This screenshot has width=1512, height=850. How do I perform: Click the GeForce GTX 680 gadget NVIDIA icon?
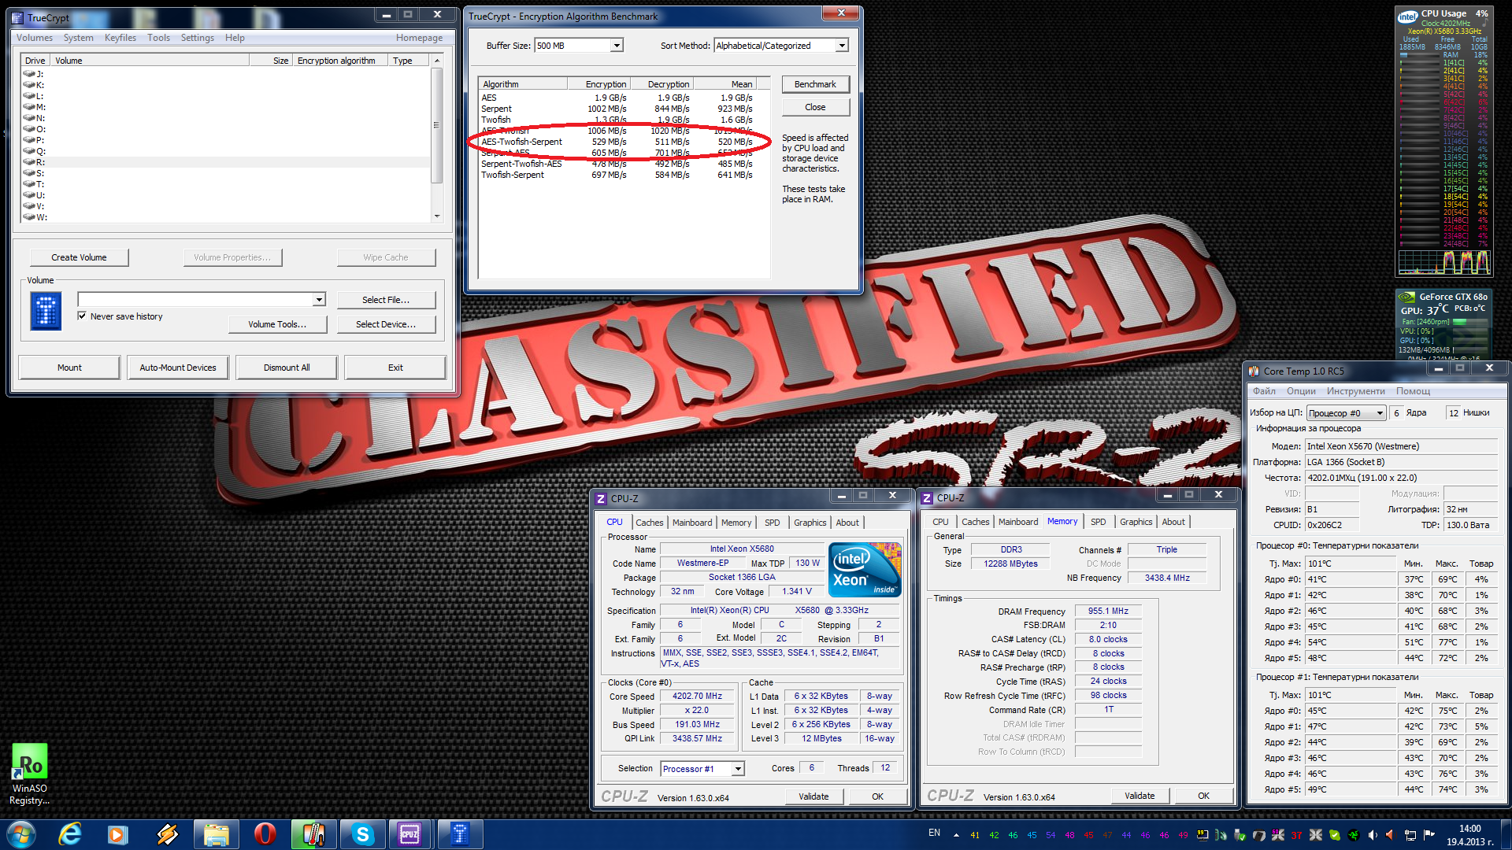click(x=1406, y=297)
